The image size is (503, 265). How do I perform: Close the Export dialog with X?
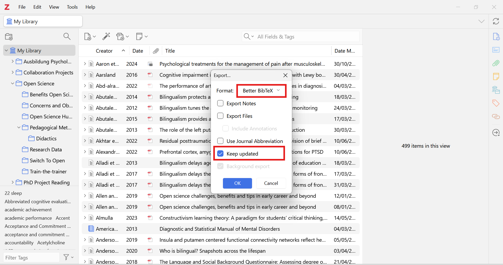(x=286, y=75)
